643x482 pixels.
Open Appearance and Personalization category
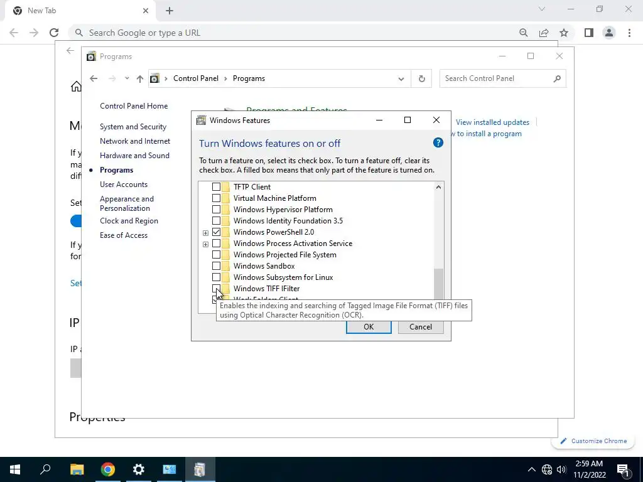coord(127,203)
